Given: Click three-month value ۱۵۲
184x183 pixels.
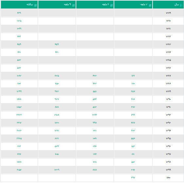Looking at the screenshot, I should 133,146.
